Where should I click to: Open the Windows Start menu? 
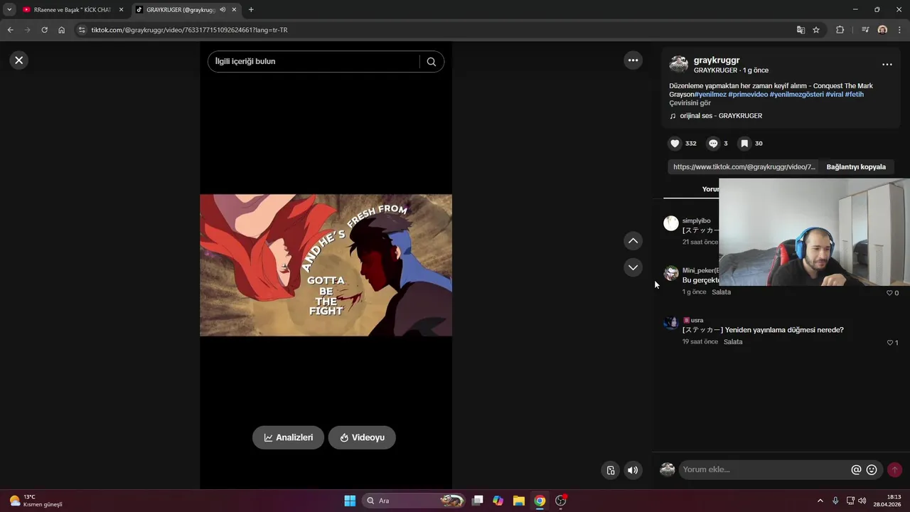(x=350, y=501)
